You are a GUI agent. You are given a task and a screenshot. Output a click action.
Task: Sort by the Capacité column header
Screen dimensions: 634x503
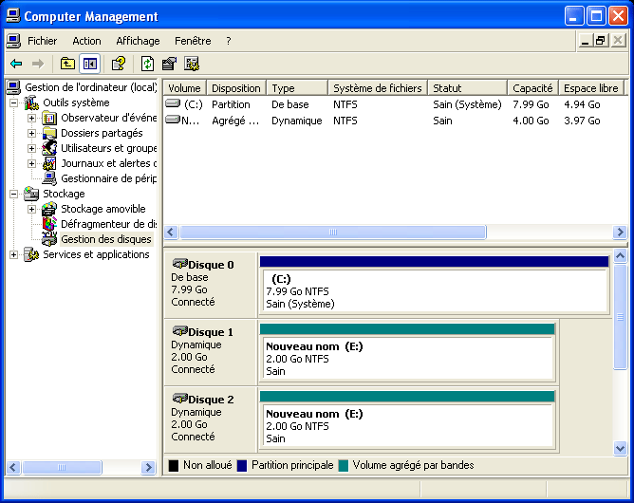tap(532, 88)
